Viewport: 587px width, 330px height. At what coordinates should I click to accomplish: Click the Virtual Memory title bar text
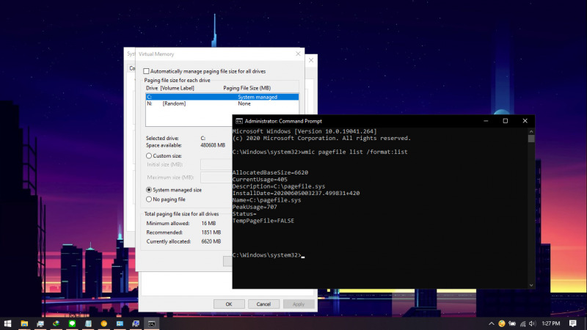click(x=156, y=54)
